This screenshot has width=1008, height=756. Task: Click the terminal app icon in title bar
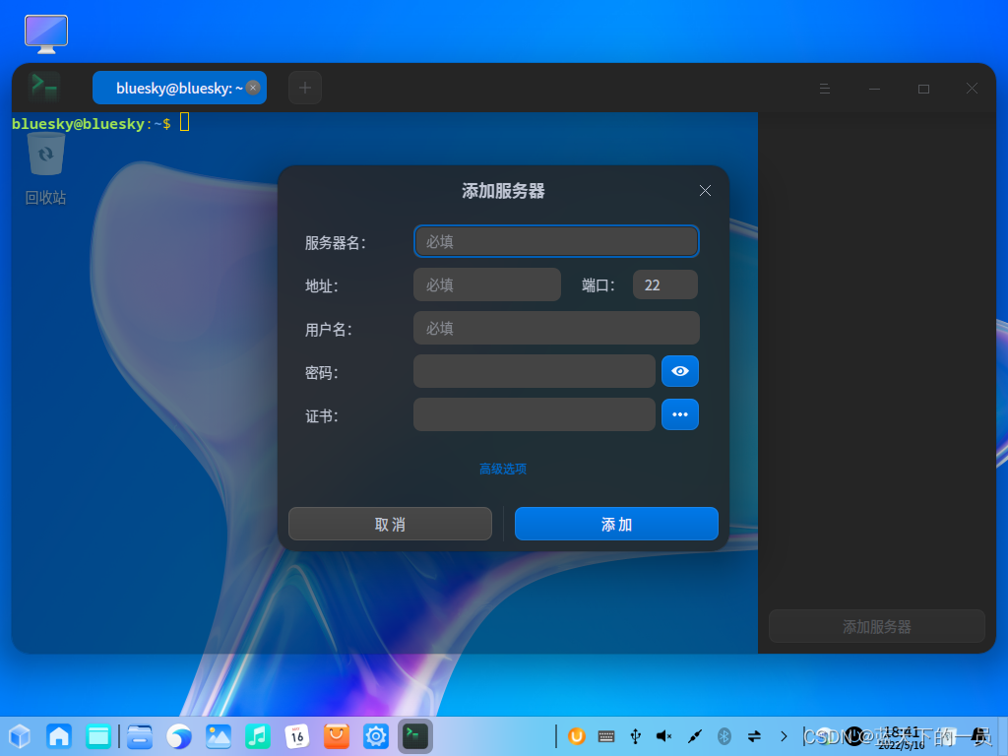click(x=45, y=88)
